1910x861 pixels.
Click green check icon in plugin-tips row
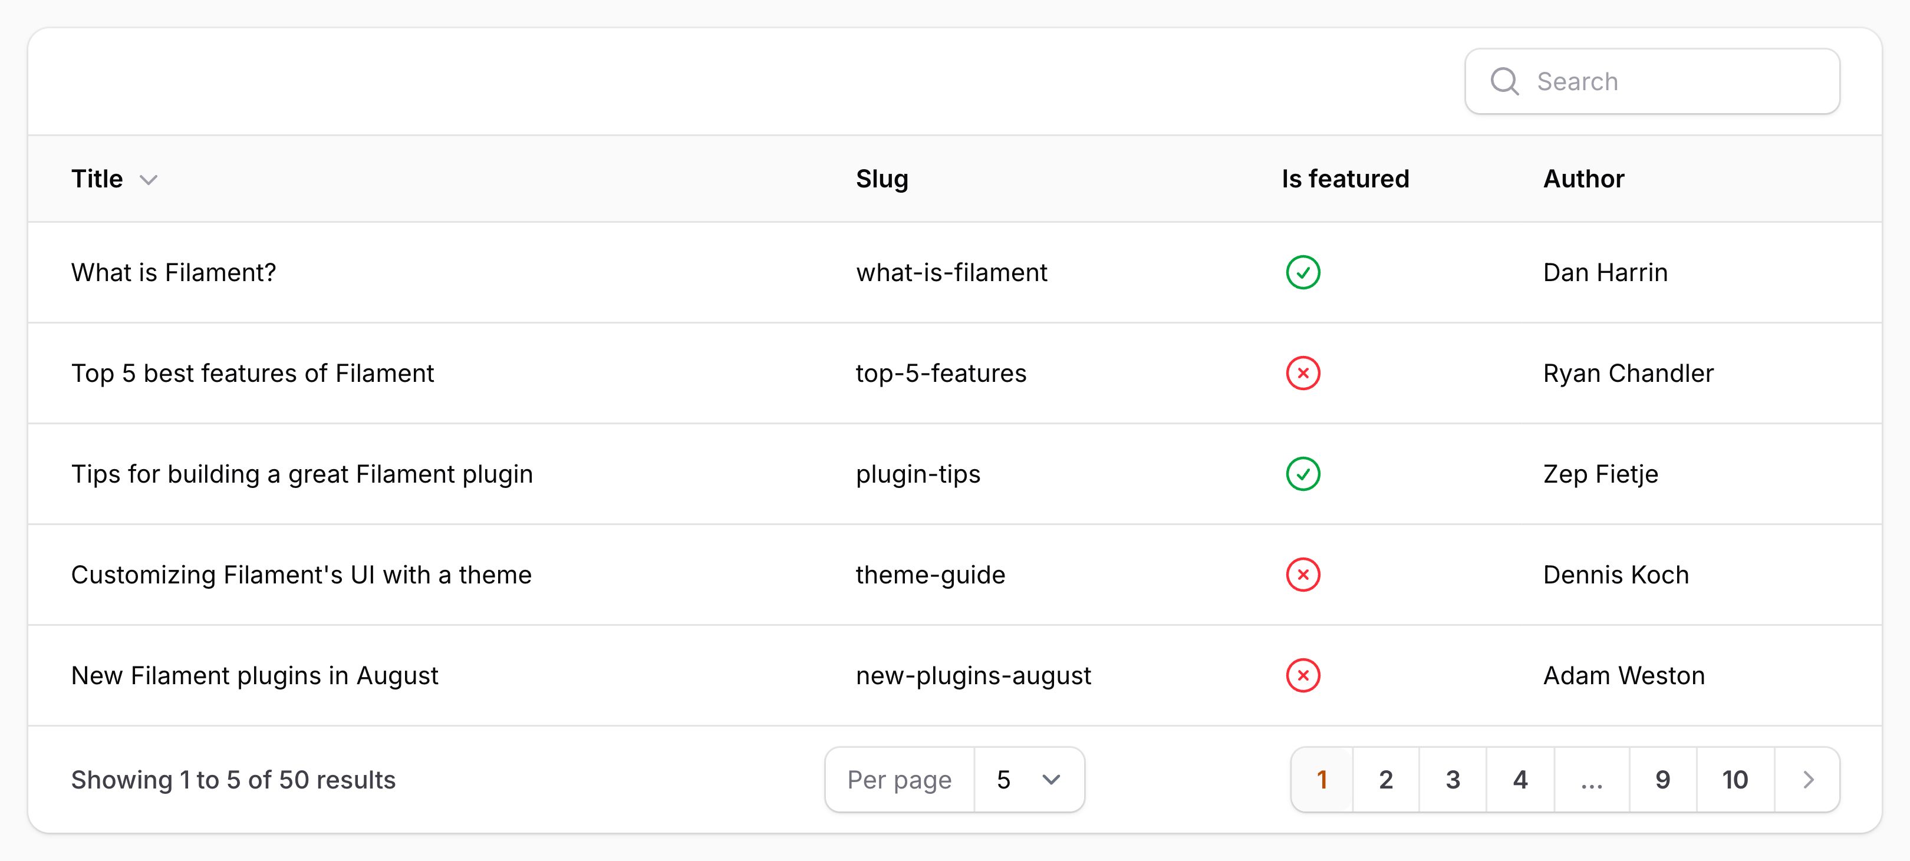pyautogui.click(x=1303, y=474)
